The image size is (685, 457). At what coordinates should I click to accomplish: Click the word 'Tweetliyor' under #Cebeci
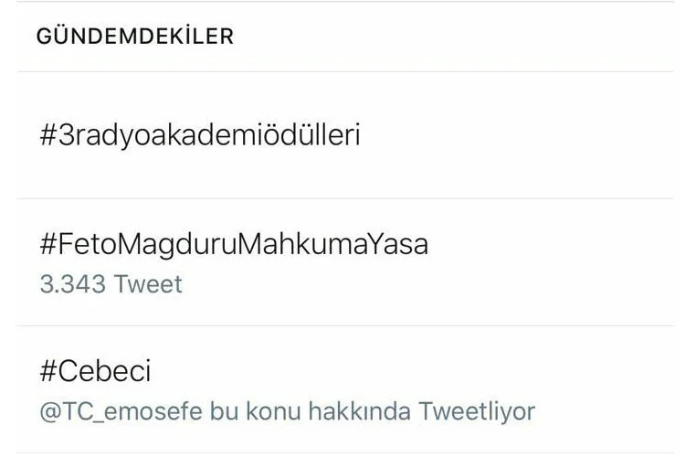(x=476, y=411)
